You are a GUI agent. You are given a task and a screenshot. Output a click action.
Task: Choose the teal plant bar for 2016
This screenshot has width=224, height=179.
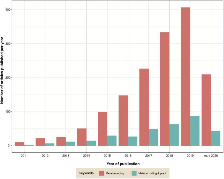click(x=133, y=141)
